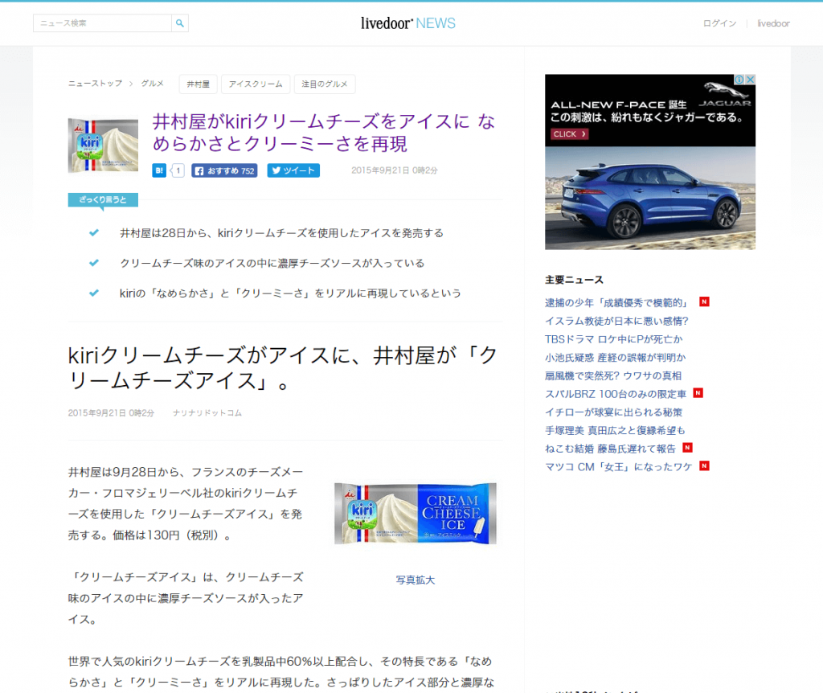The image size is (823, 693).
Task: Open the ログイン link in header
Action: tap(719, 23)
